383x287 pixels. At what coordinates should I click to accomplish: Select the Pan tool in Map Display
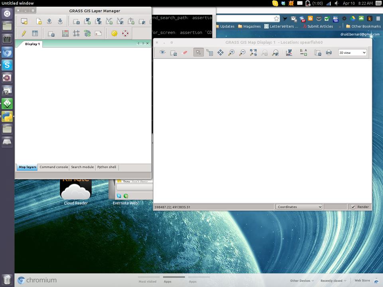pos(220,53)
